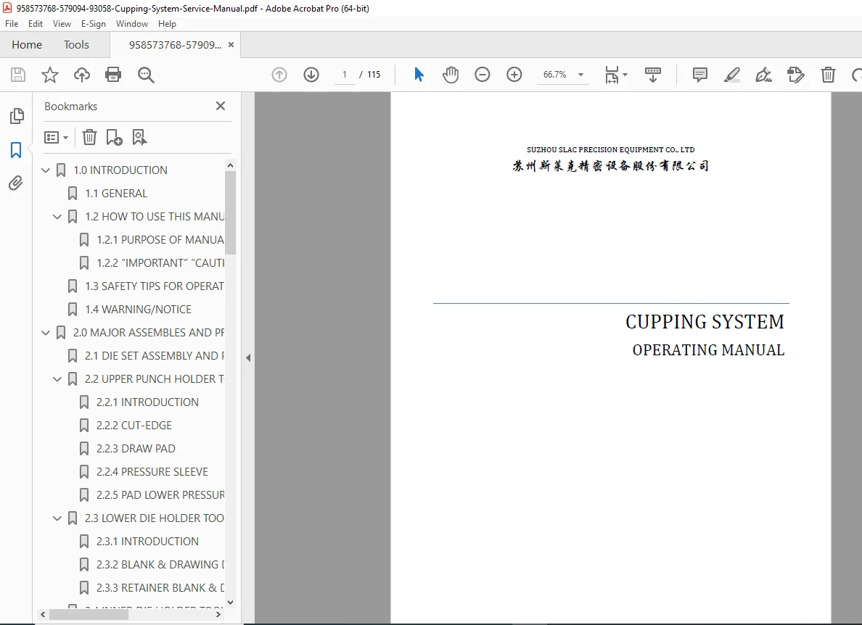Open the View menu
This screenshot has height=625, width=862.
coord(62,24)
